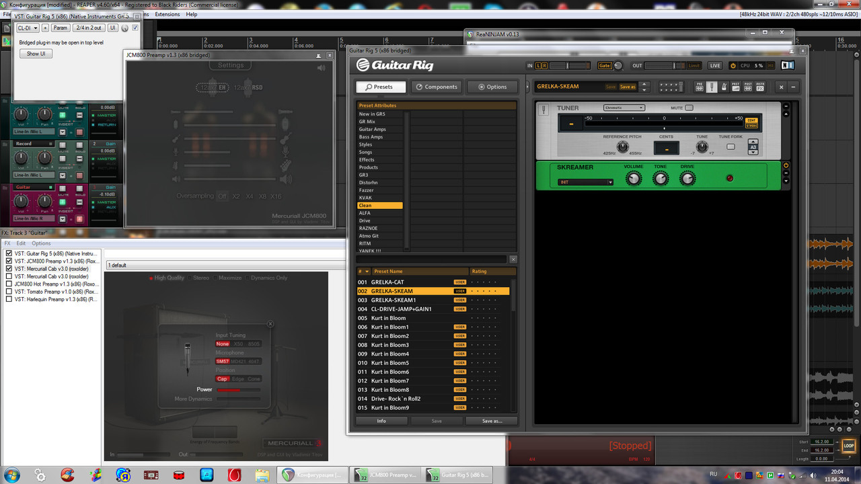Select the GRELKA-CAT preset row
Viewport: 861px width, 484px height.
(433, 282)
